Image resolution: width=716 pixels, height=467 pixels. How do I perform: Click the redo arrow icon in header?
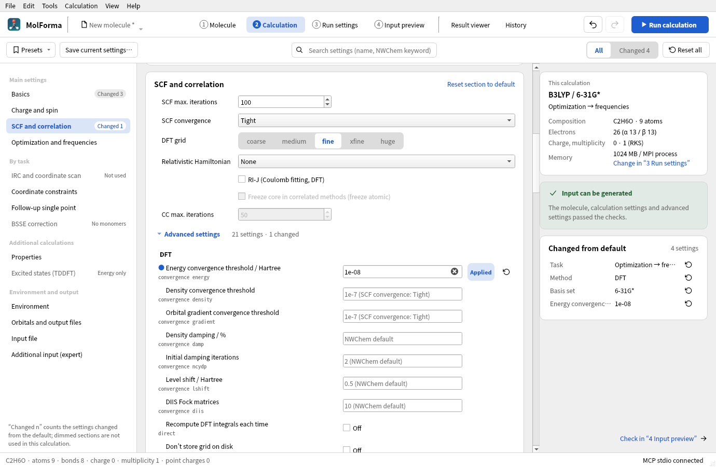pos(615,25)
